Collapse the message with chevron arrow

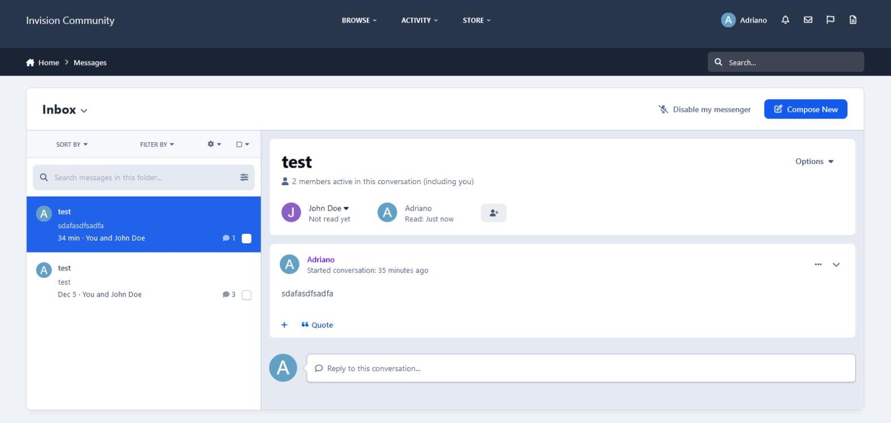pyautogui.click(x=836, y=264)
